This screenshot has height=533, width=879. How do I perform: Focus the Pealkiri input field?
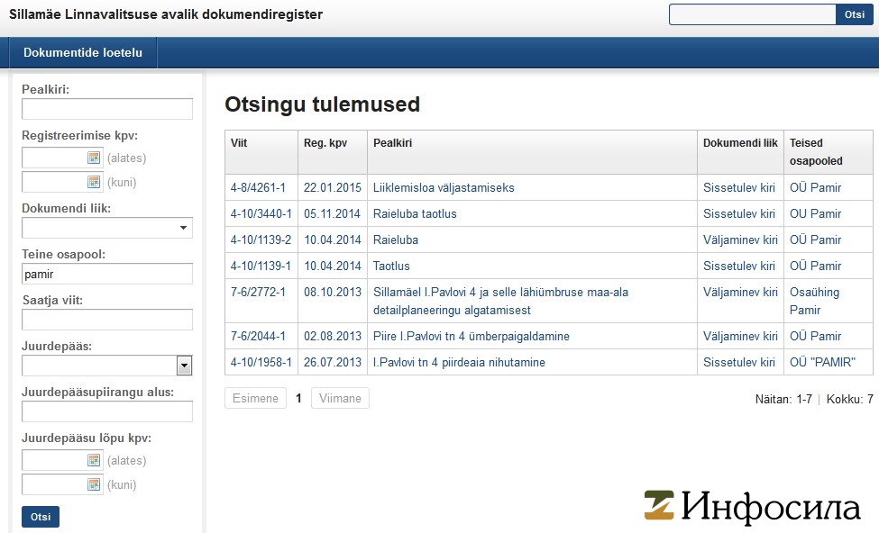[107, 109]
